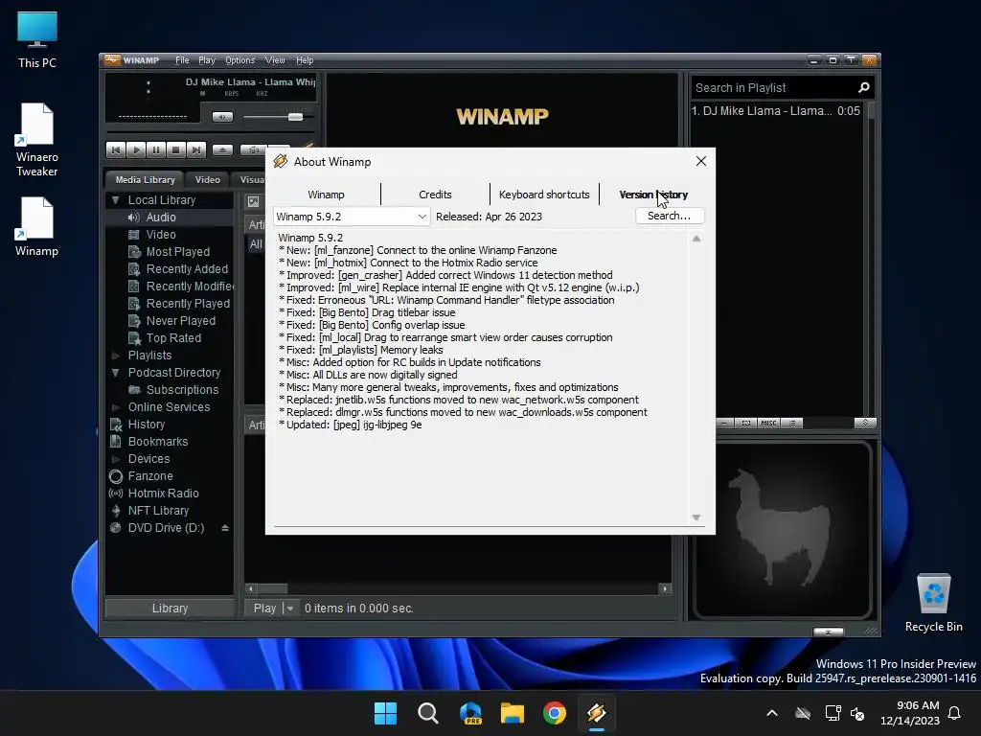Select the Video library item
The image size is (981, 736).
(x=161, y=235)
